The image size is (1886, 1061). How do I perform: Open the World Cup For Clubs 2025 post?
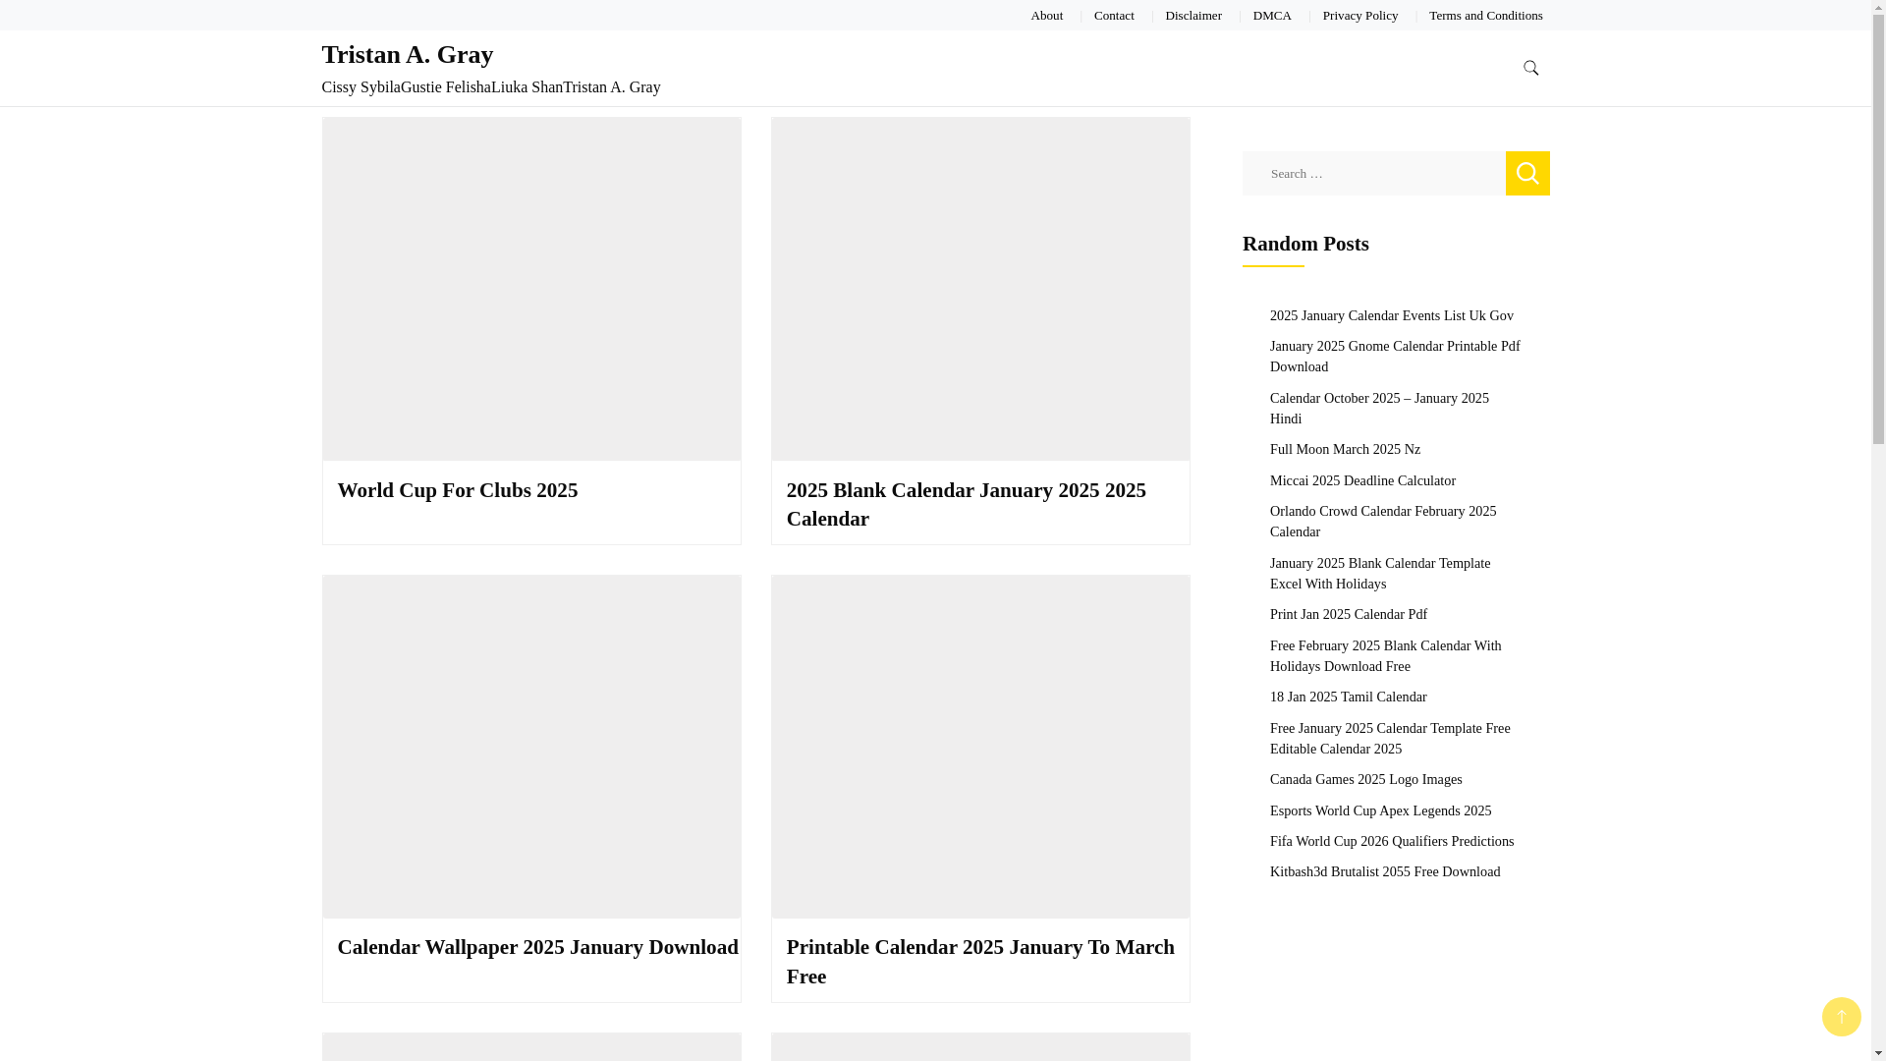[458, 490]
